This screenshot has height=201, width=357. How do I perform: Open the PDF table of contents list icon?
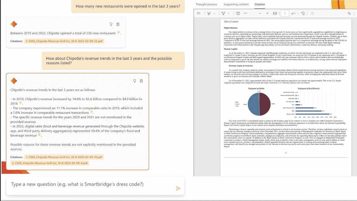click(x=198, y=13)
